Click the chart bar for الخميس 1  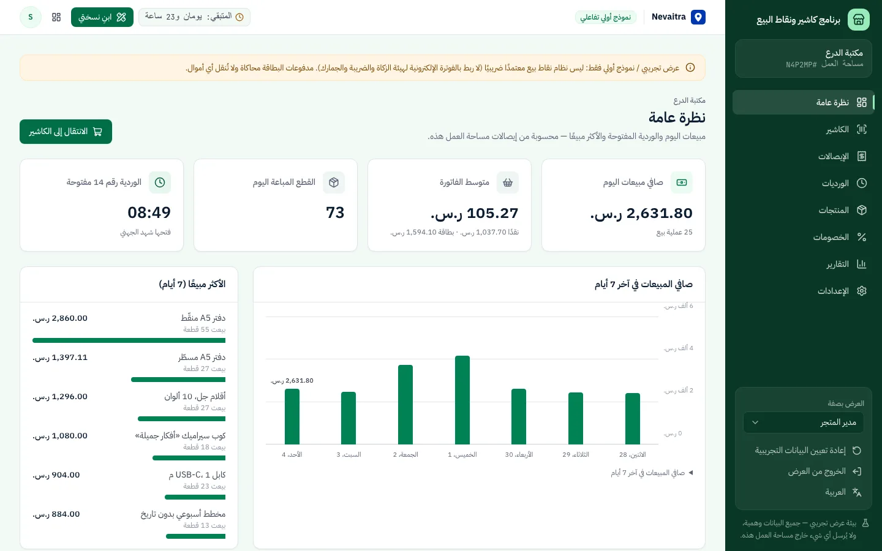(x=462, y=400)
